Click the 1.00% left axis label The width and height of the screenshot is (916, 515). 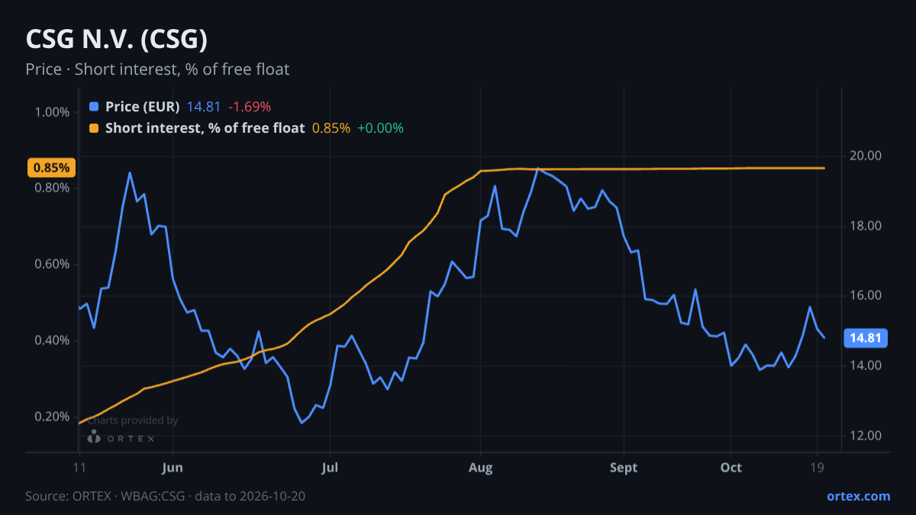click(52, 112)
